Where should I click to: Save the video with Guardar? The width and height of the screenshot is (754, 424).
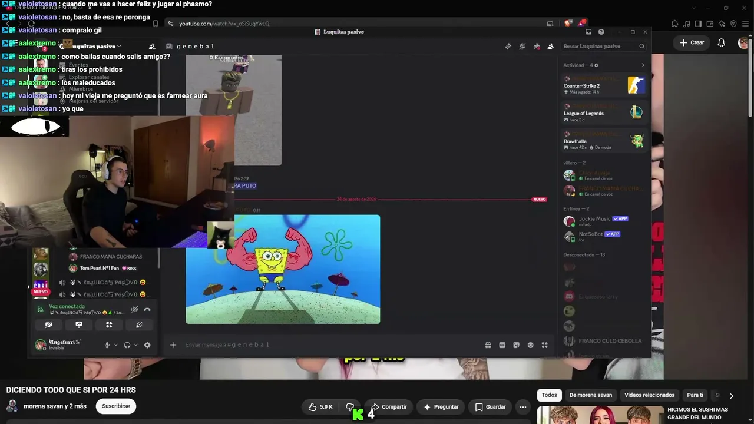[x=490, y=407]
